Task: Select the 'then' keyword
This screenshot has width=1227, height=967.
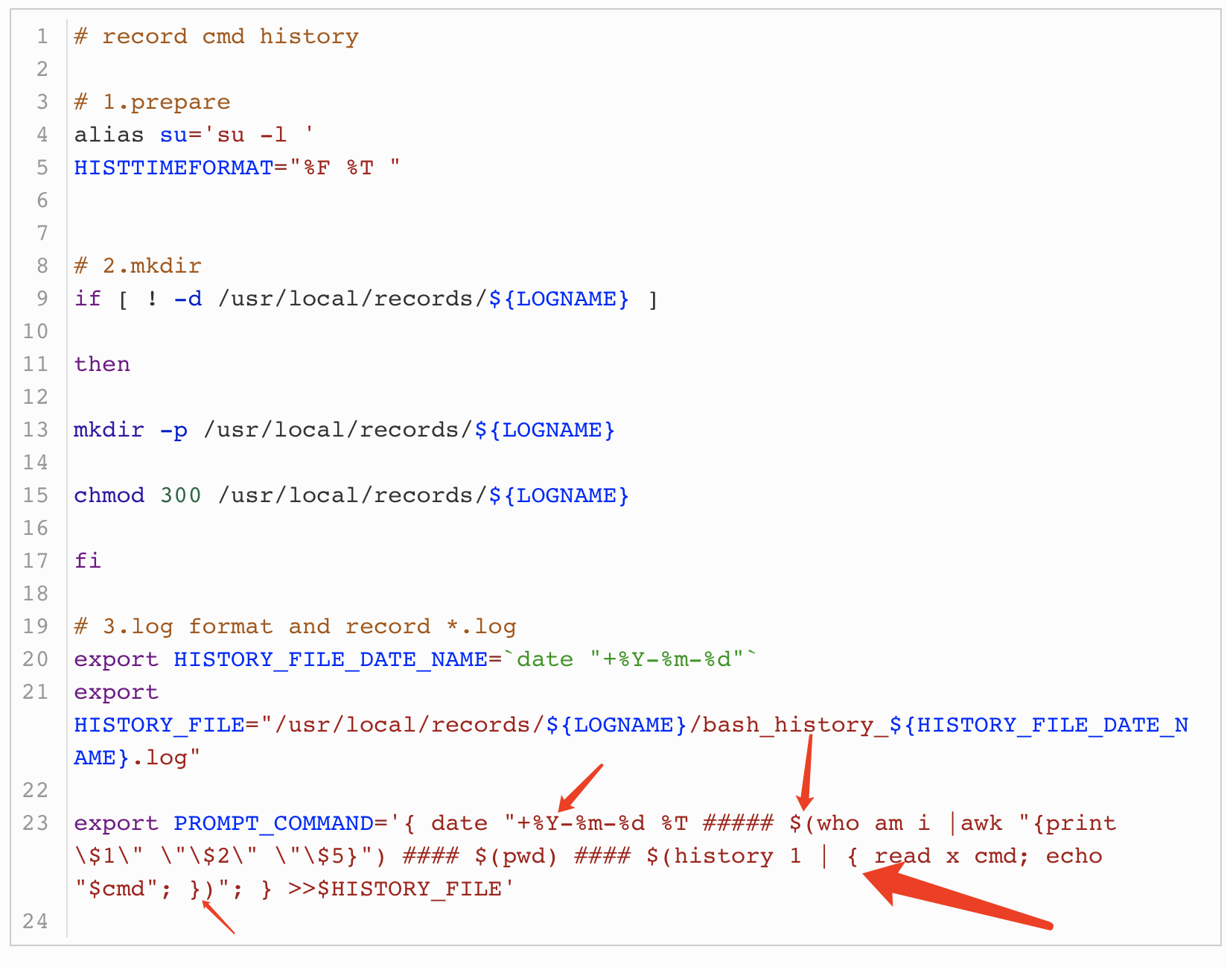Action: (x=102, y=364)
